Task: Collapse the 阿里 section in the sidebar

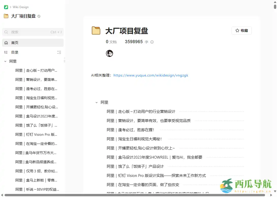Action: point(5,61)
